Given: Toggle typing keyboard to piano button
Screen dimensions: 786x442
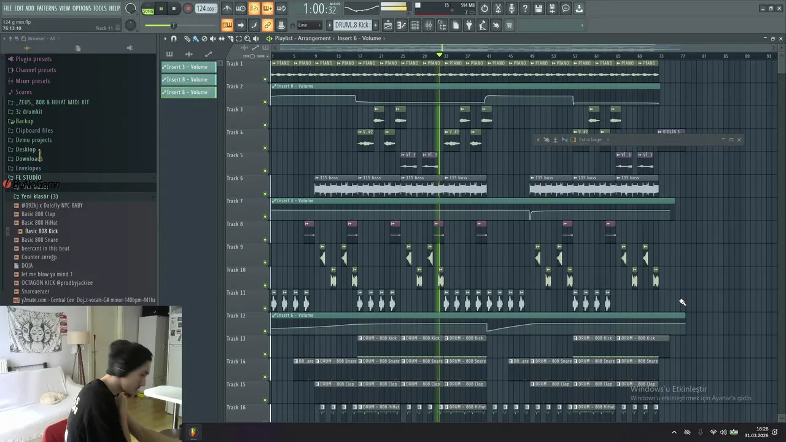Looking at the screenshot, I should 227,25.
